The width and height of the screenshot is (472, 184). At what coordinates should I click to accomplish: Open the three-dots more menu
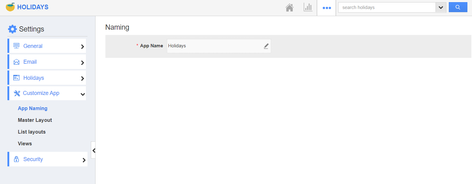[327, 8]
